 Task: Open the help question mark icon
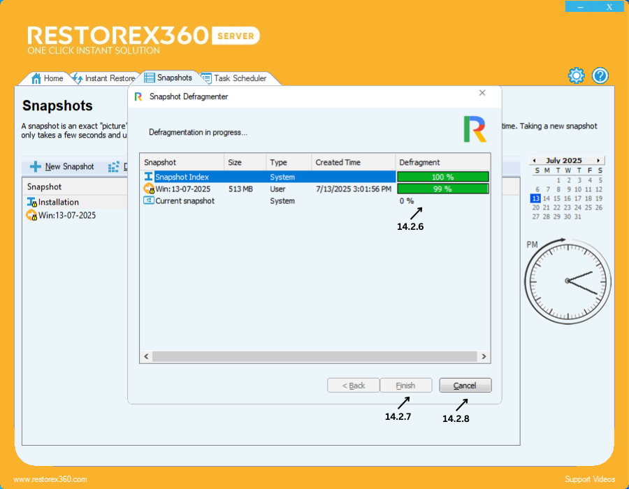[600, 75]
